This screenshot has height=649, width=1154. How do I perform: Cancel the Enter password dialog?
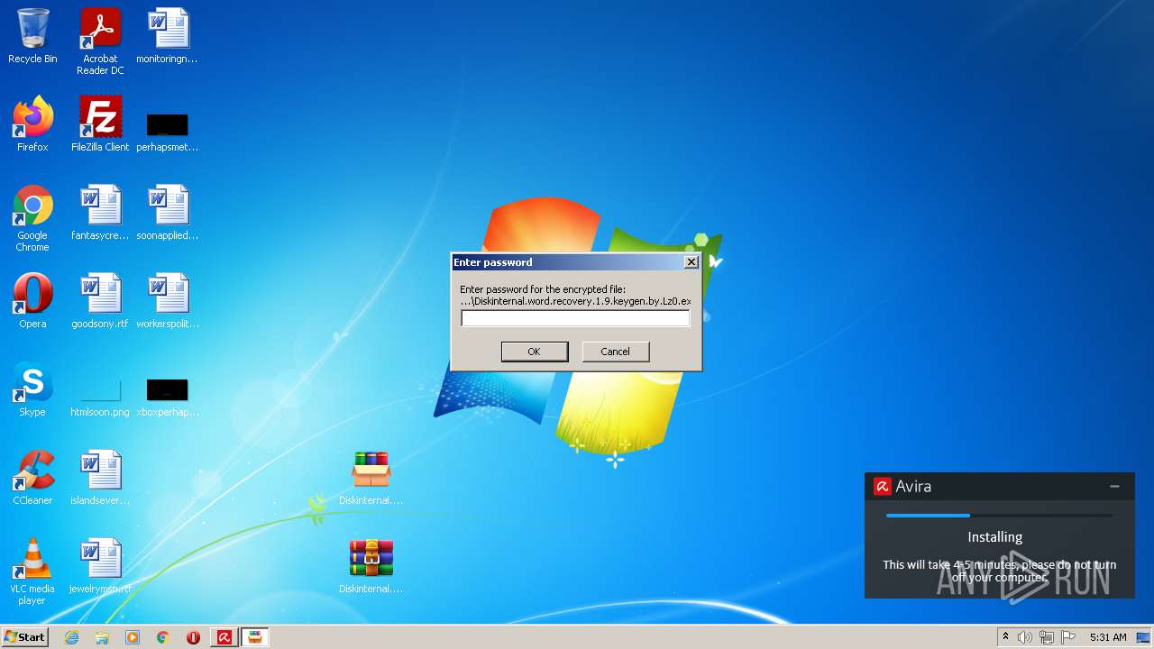tap(616, 352)
